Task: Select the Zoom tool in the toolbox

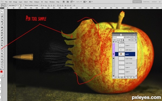Action: tap(2, 67)
